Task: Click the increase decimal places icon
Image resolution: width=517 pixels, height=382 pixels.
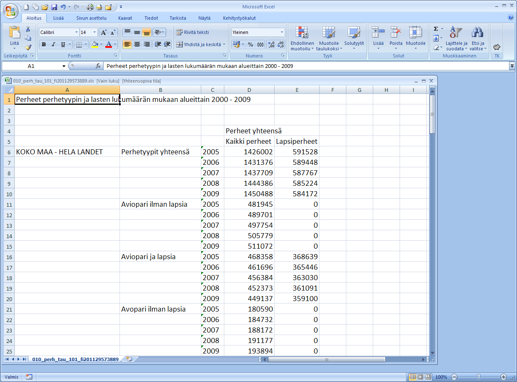Action: coord(271,44)
